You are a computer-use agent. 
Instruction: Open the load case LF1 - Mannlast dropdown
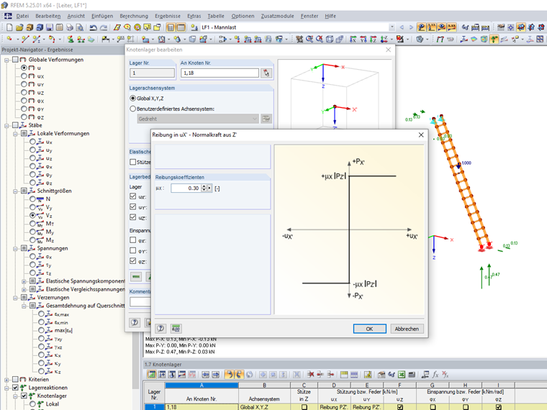[x=392, y=27]
